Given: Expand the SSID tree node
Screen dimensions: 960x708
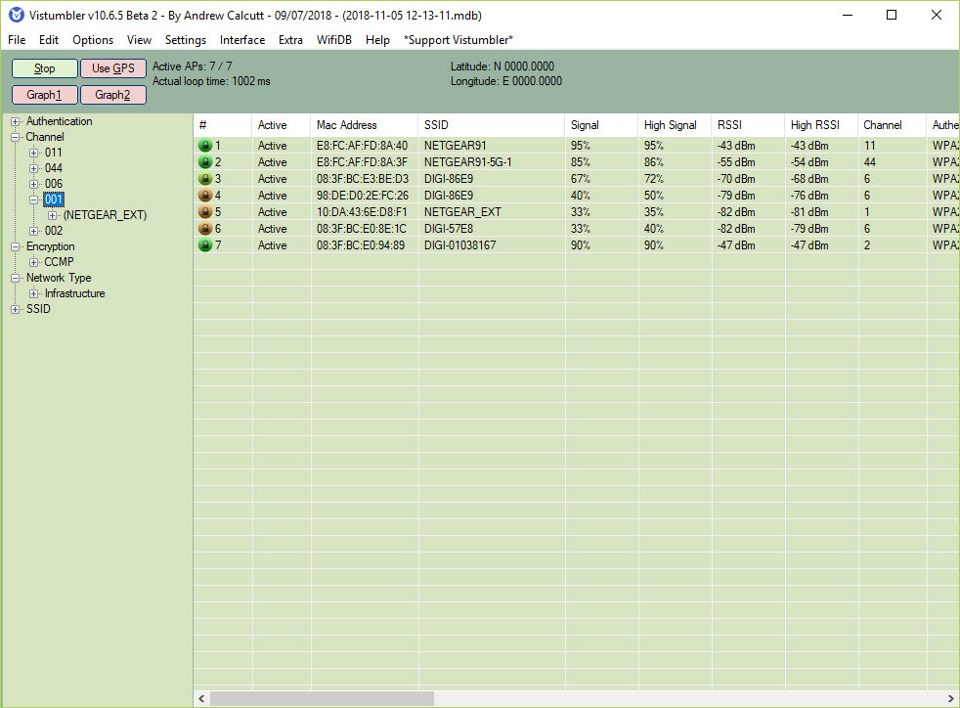Looking at the screenshot, I should point(16,309).
